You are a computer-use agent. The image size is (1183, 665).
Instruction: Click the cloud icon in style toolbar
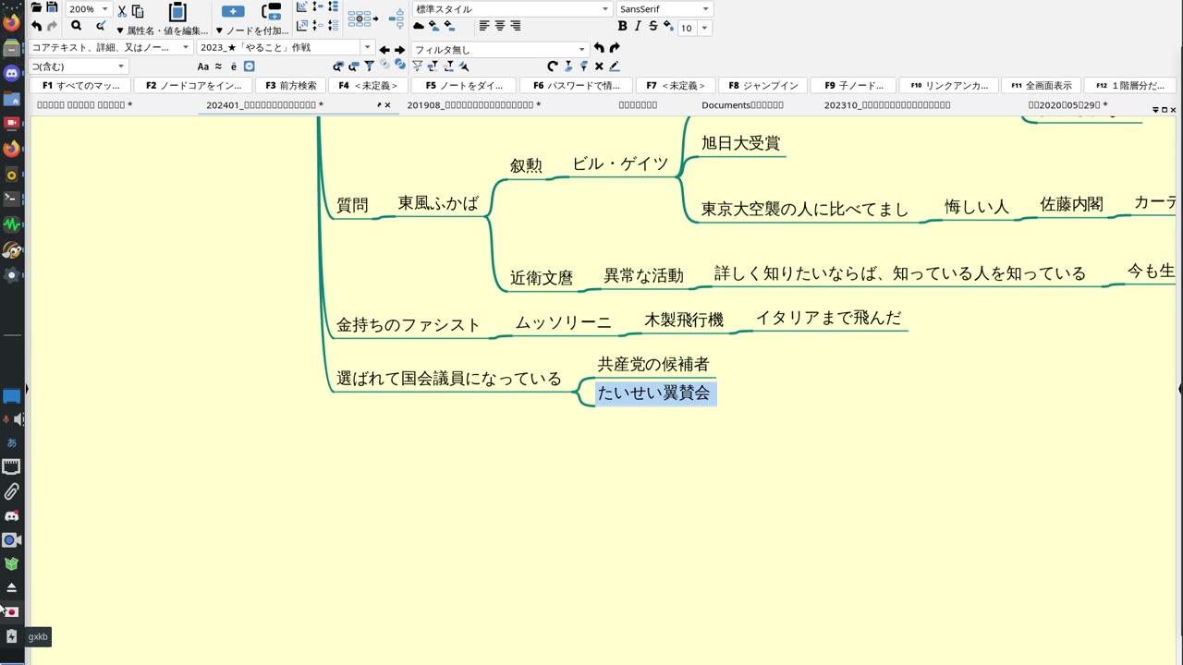click(419, 25)
